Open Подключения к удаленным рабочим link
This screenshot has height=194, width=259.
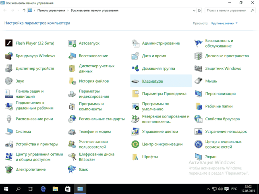35,105
